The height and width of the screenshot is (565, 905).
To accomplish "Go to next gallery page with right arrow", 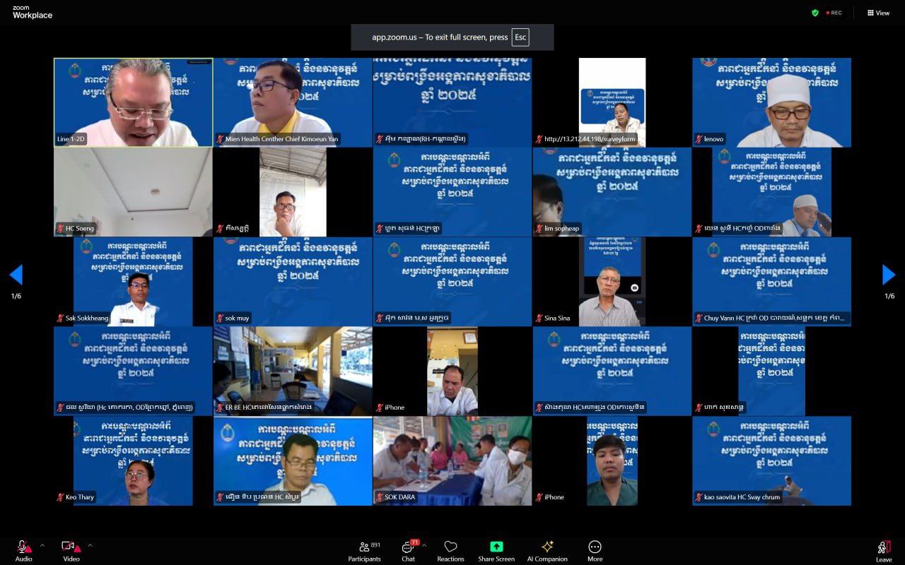I will pos(889,275).
